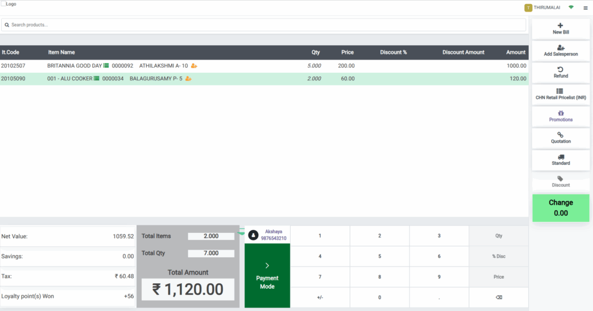Tap keypad number 4
Screen dimensions: 593x311
(x=320, y=256)
